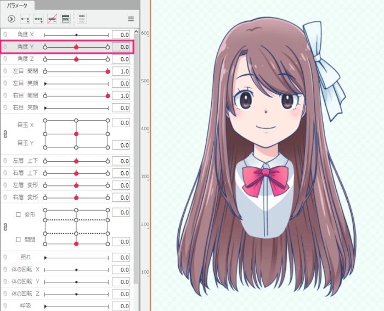Viewport: 384px width, 311px height.
Task: Click the 口 変形 value field
Action: [121, 212]
